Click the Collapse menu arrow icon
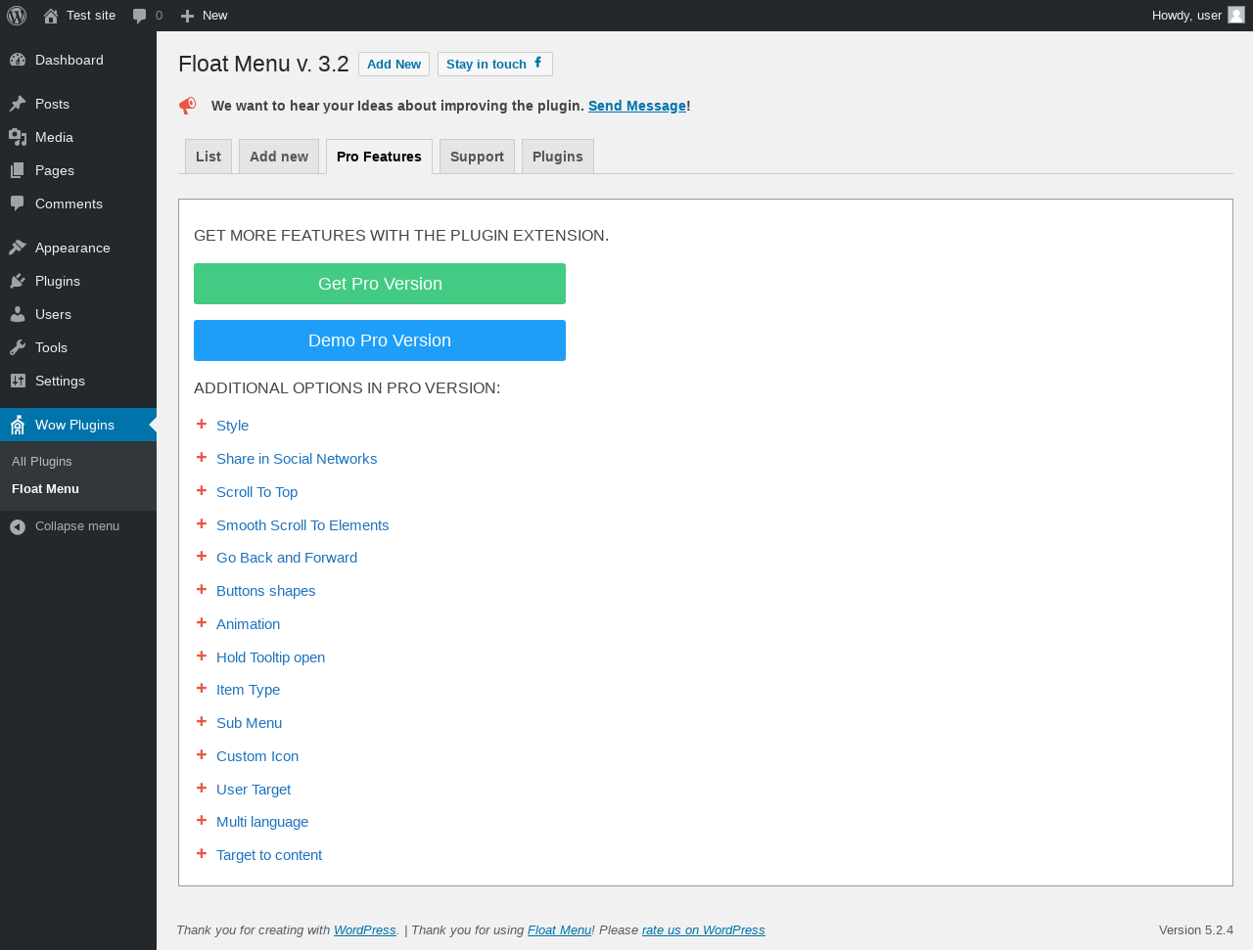This screenshot has height=950, width=1253. tap(18, 526)
